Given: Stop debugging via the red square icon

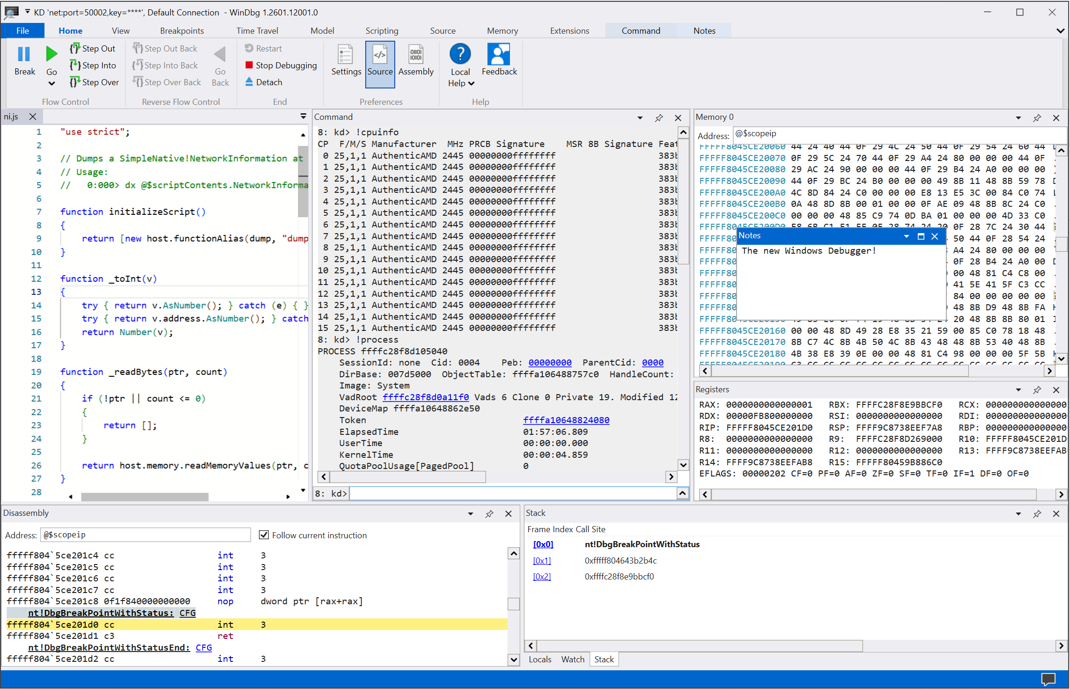Looking at the screenshot, I should coord(250,65).
